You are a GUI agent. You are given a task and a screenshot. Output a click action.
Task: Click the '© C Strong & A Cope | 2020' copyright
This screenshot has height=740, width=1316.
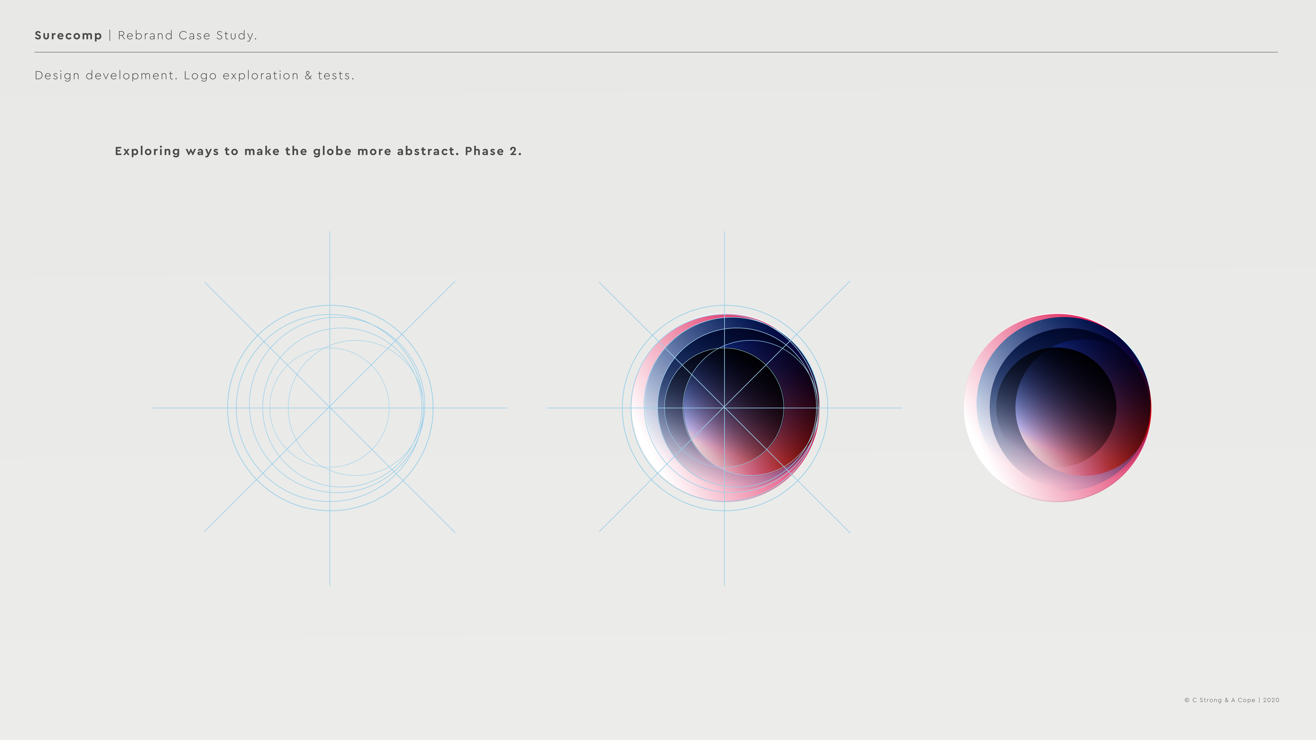(1231, 700)
